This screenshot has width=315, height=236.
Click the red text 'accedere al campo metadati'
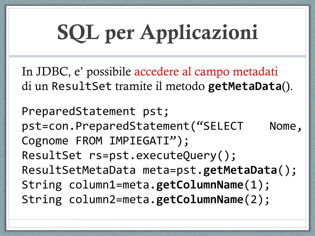[x=206, y=71]
